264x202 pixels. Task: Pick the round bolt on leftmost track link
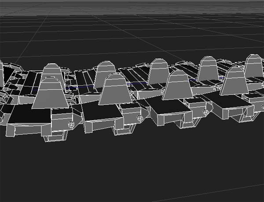tap(71, 124)
